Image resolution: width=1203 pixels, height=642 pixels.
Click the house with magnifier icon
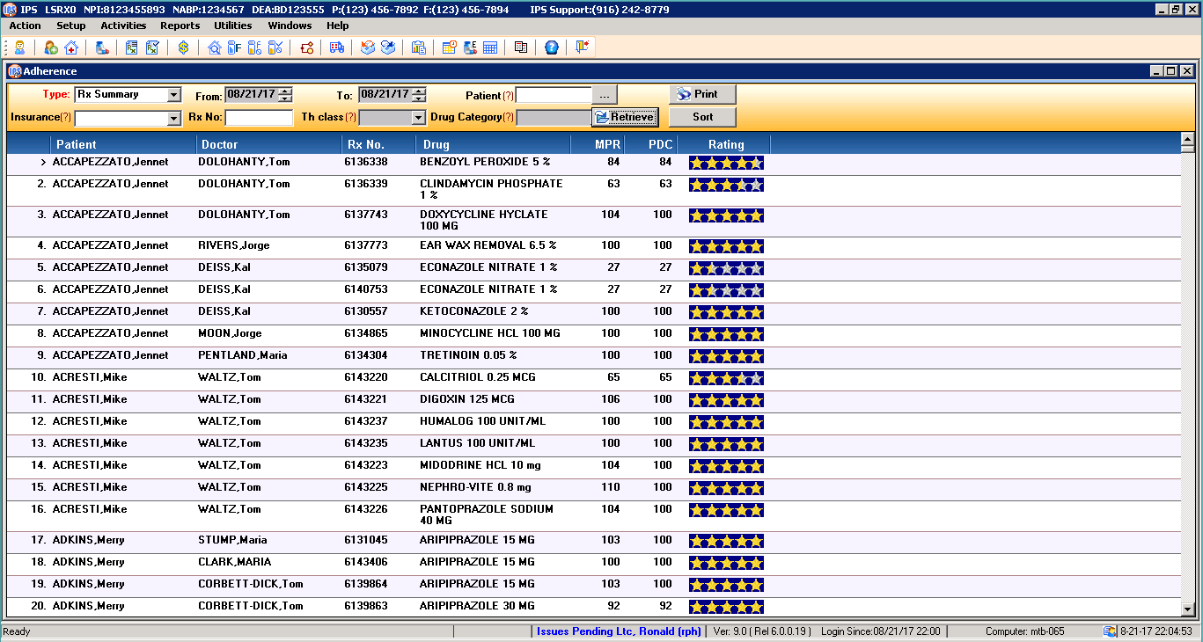[x=214, y=47]
